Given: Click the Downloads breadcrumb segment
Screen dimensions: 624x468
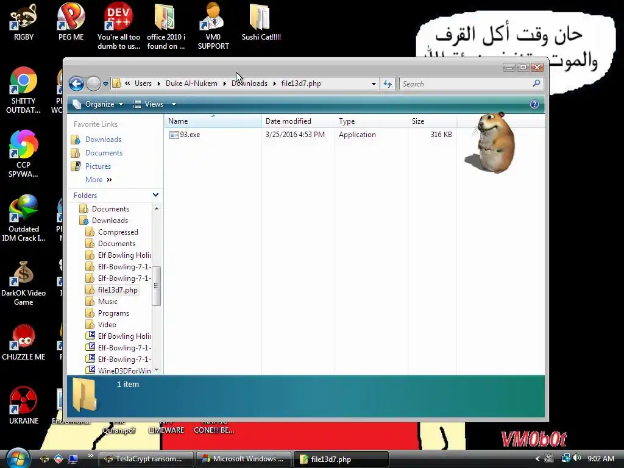Looking at the screenshot, I should [x=249, y=83].
